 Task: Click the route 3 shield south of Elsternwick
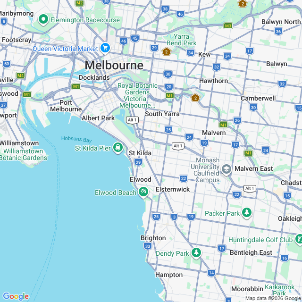(174, 217)
